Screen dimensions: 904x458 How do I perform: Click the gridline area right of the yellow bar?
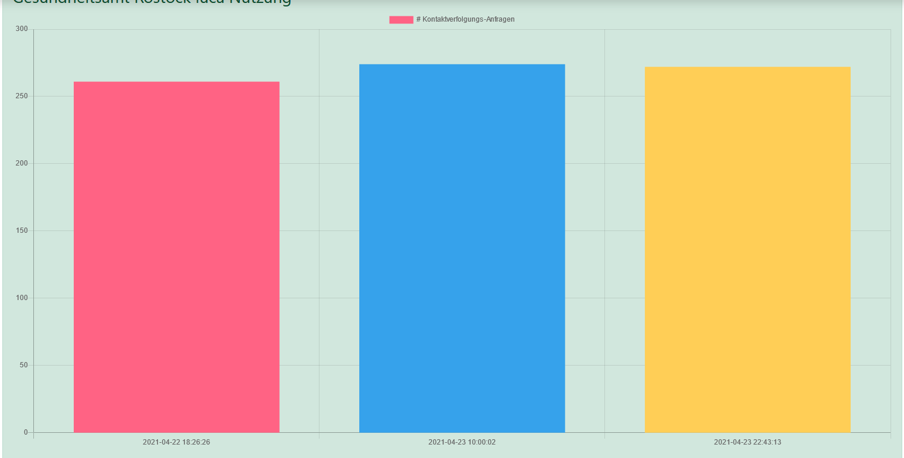[x=875, y=234]
